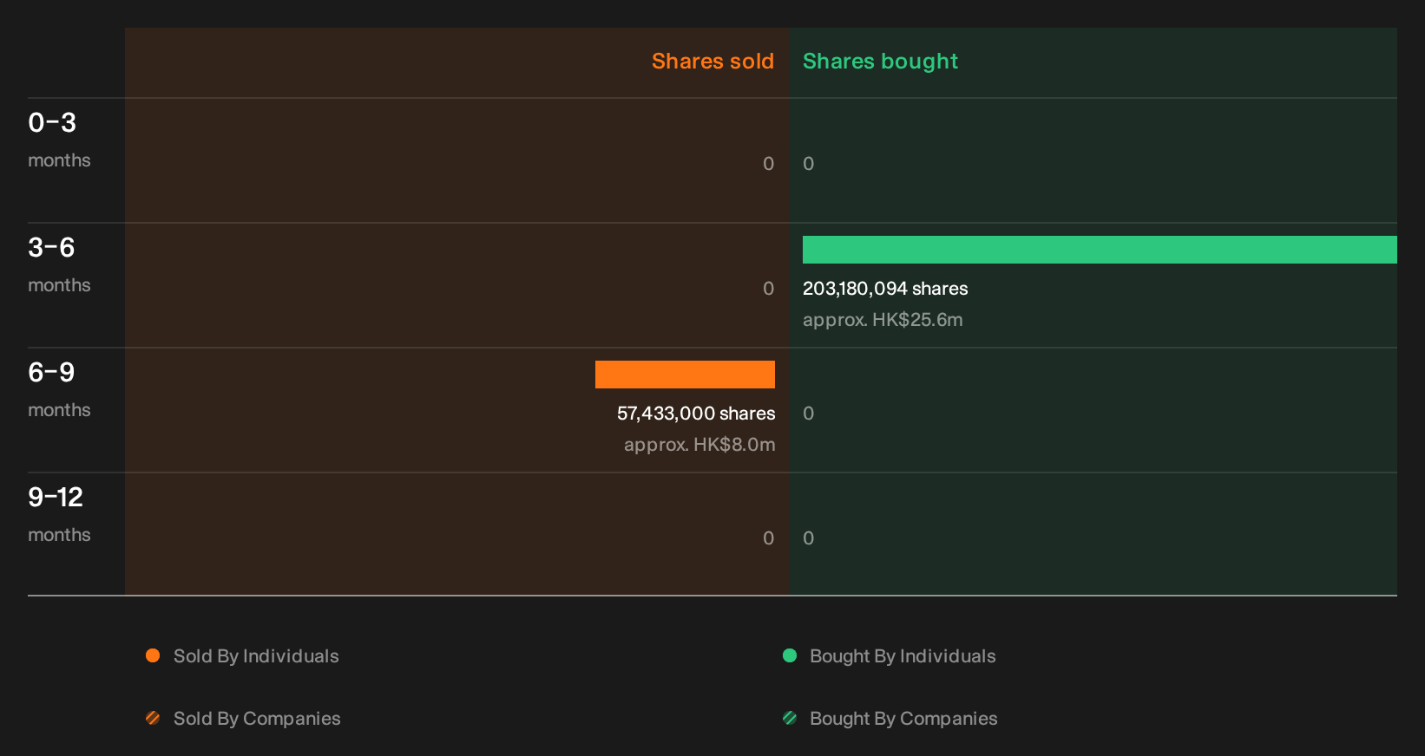The height and width of the screenshot is (756, 1425).
Task: Click the 0-3 months row label
Action: (59, 140)
